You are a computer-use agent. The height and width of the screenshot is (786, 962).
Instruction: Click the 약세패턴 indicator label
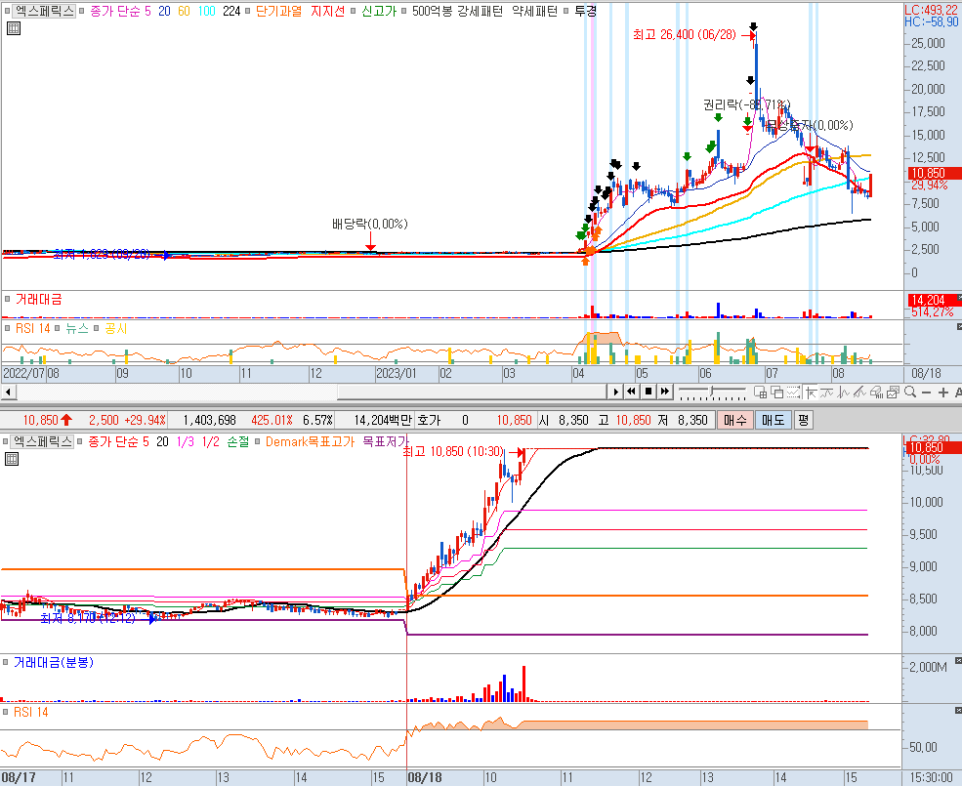[x=534, y=11]
